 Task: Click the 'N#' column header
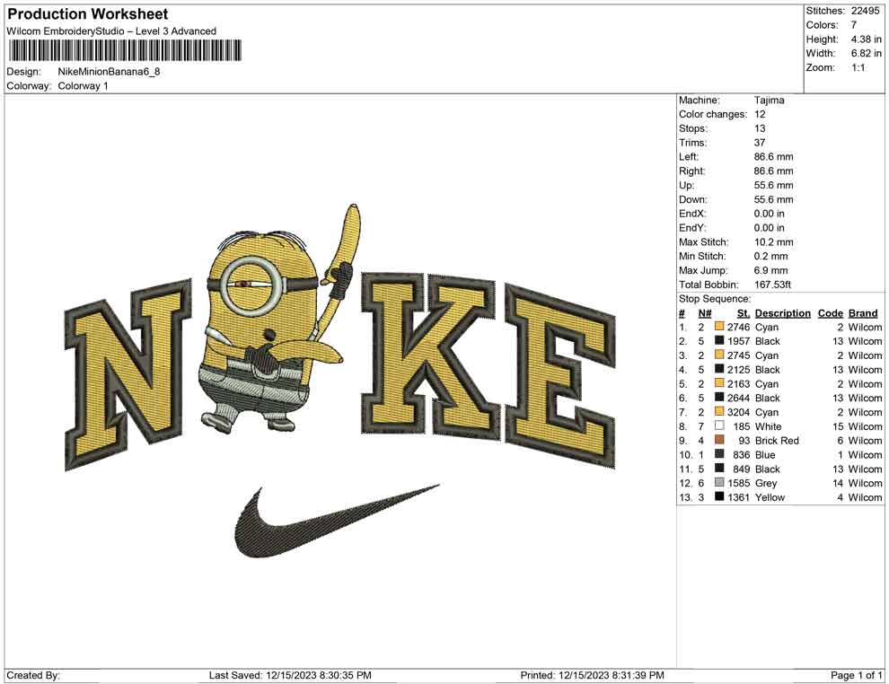(x=705, y=312)
